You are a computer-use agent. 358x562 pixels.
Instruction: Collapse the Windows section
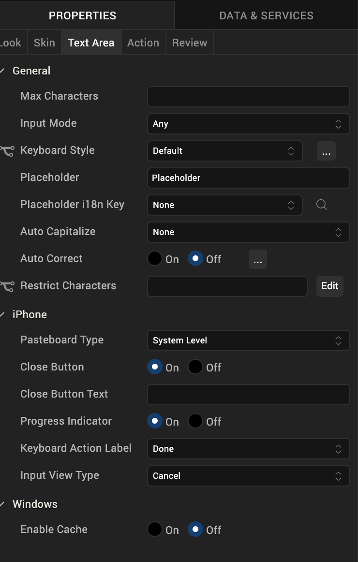(x=3, y=504)
